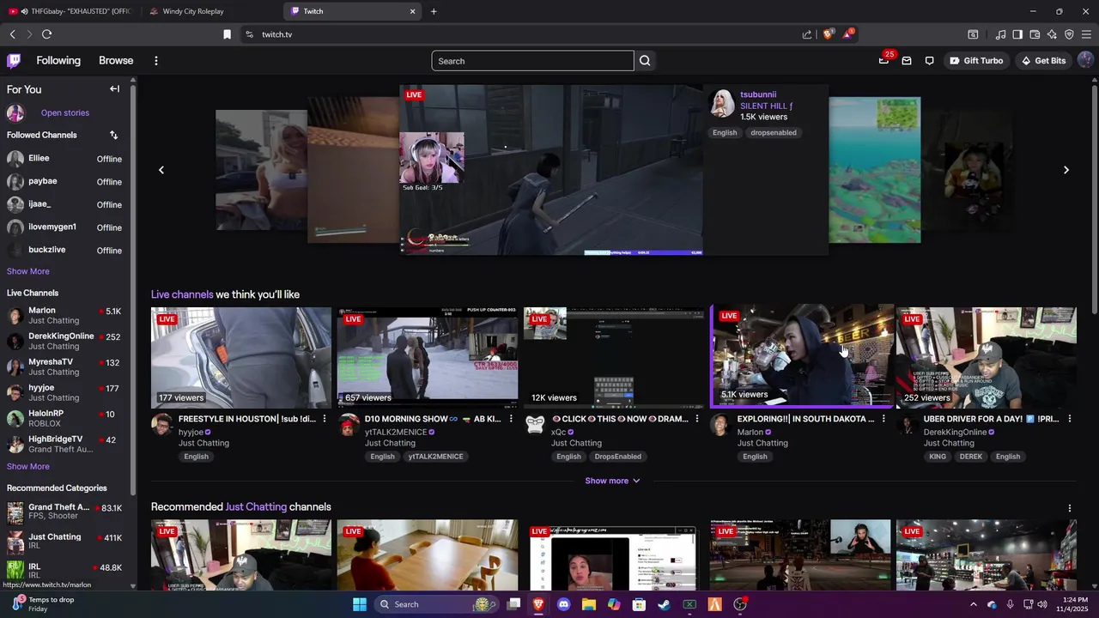Open the Following tab
This screenshot has width=1099, height=618.
pyautogui.click(x=58, y=61)
